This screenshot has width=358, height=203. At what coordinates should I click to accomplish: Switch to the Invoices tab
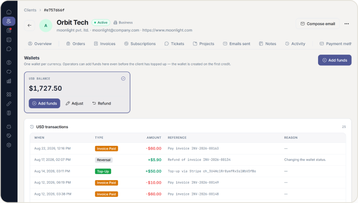[104, 44]
